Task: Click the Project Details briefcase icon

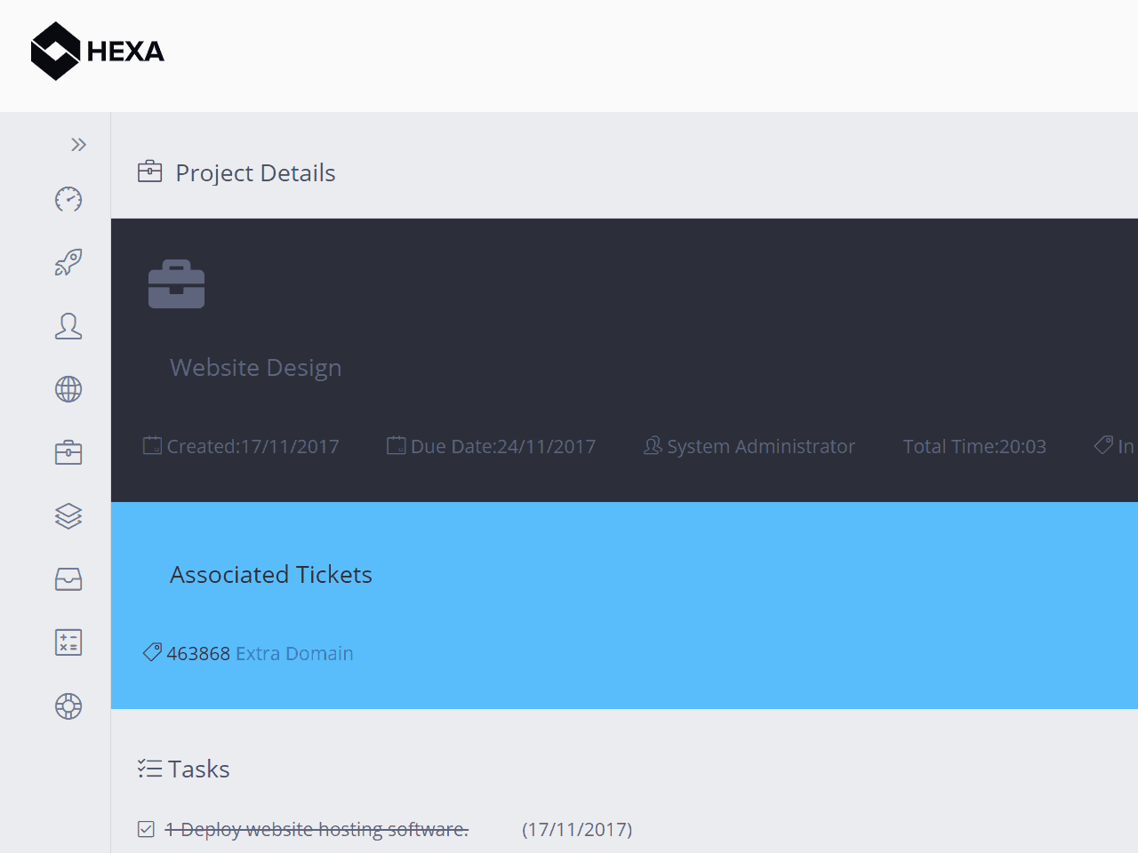Action: pyautogui.click(x=150, y=171)
